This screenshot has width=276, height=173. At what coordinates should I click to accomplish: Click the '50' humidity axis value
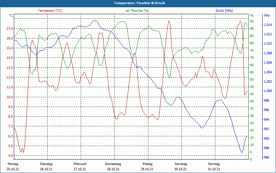click(252, 87)
